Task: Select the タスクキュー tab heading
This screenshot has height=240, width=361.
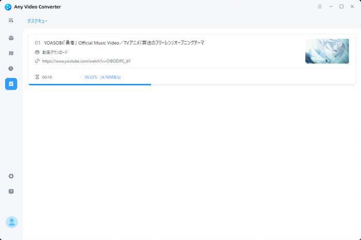Action: click(x=37, y=21)
